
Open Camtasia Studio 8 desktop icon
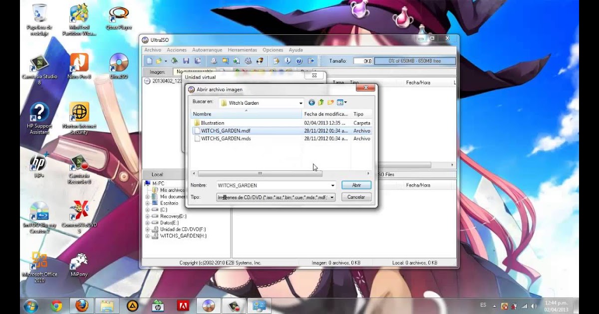tap(39, 69)
